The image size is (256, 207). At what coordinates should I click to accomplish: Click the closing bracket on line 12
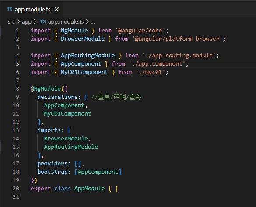(39, 122)
